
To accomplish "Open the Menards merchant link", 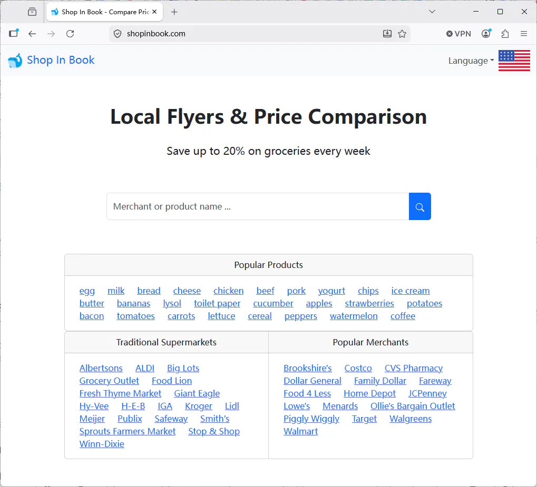I will point(340,406).
